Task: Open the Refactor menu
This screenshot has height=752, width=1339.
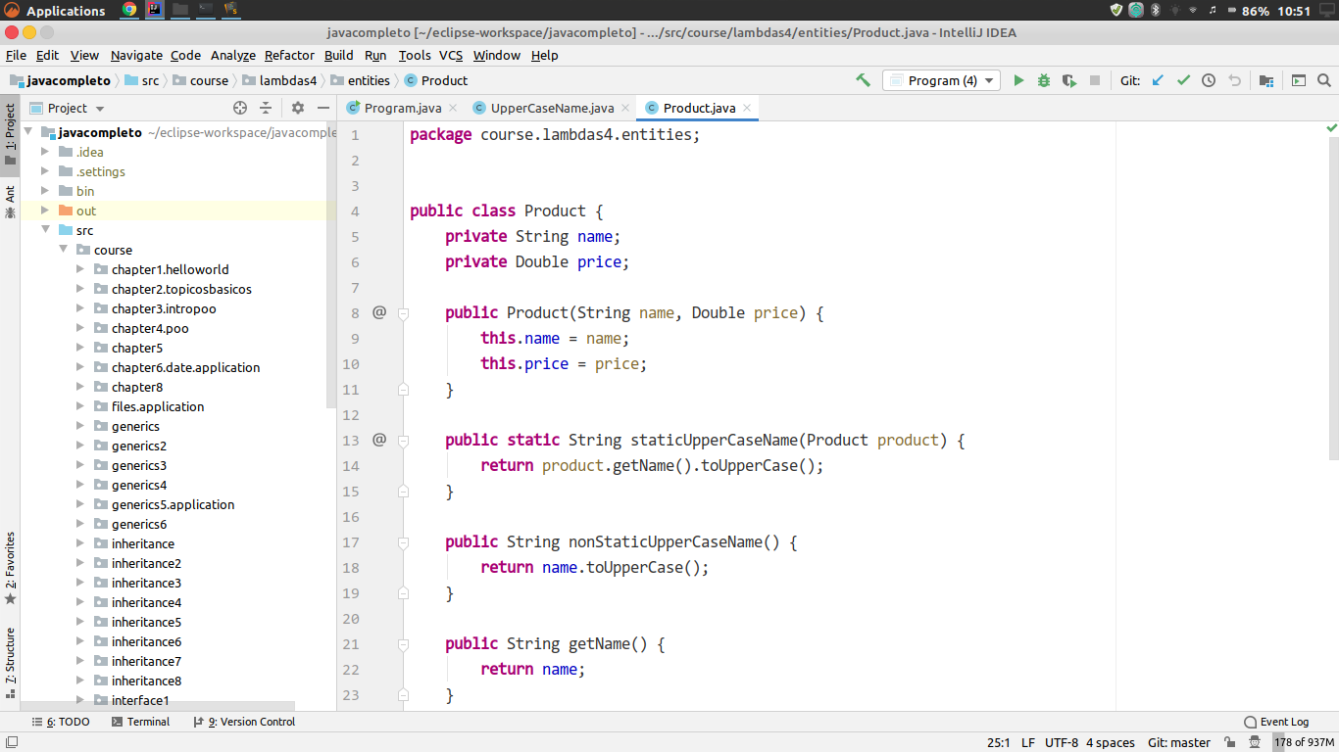Action: pos(289,56)
